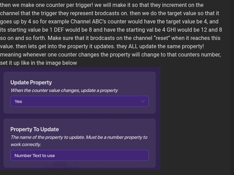Click "set it up like in the image below"

[38, 63]
